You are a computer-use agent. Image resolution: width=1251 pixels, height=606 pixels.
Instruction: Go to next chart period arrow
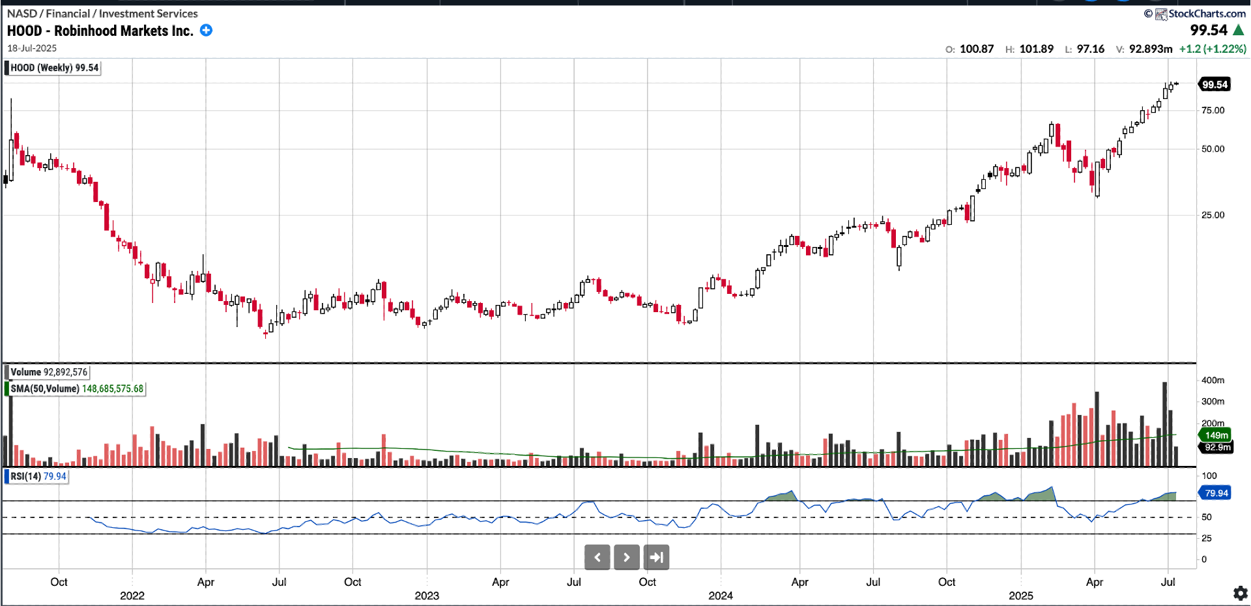pos(627,557)
